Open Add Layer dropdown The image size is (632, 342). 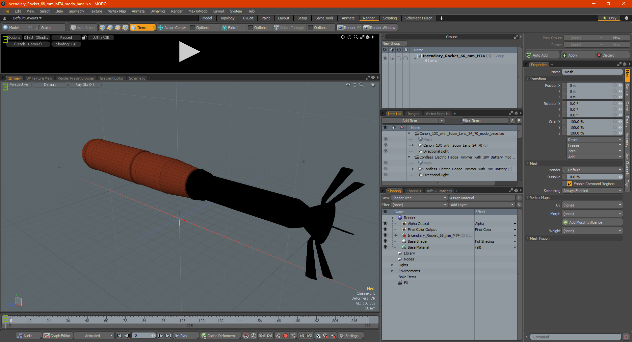point(482,205)
